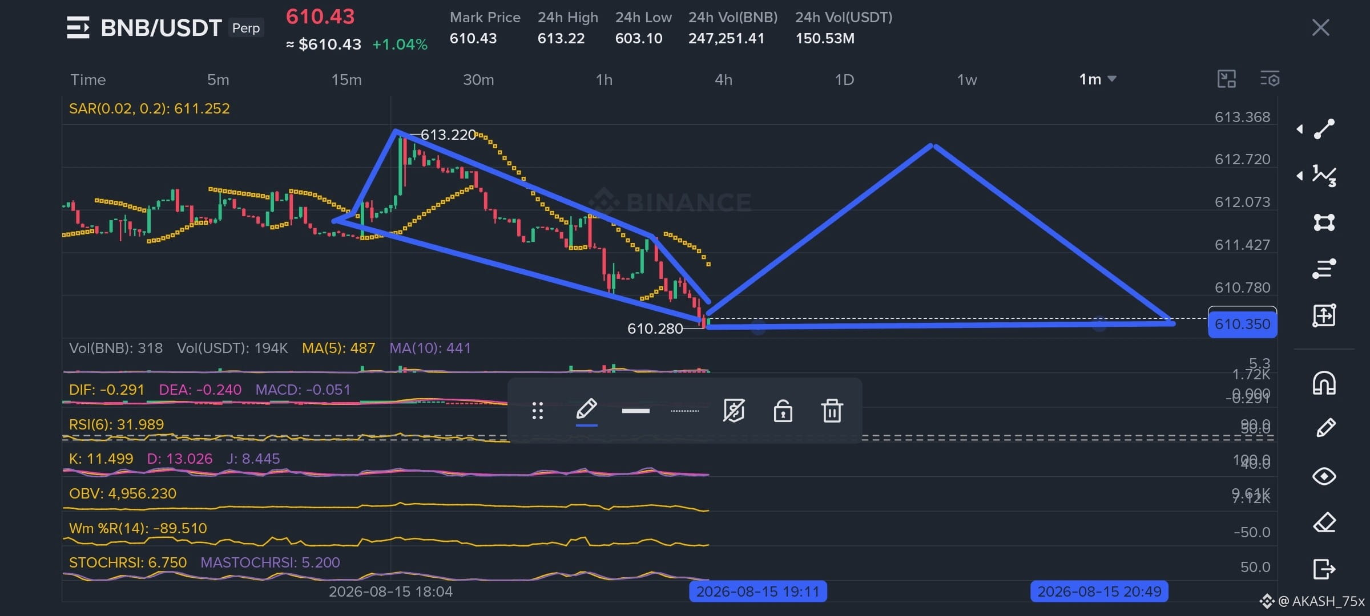Image resolution: width=1370 pixels, height=616 pixels.
Task: Click the MASTOCHRSI: 5.200 label
Action: pyautogui.click(x=270, y=562)
